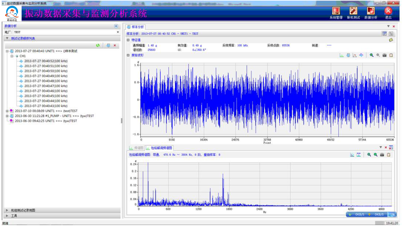Screen dimensions: 402x226
Task: Select sample 2013-07-27 00:40:47(100 kHz)
Action: pos(46,86)
